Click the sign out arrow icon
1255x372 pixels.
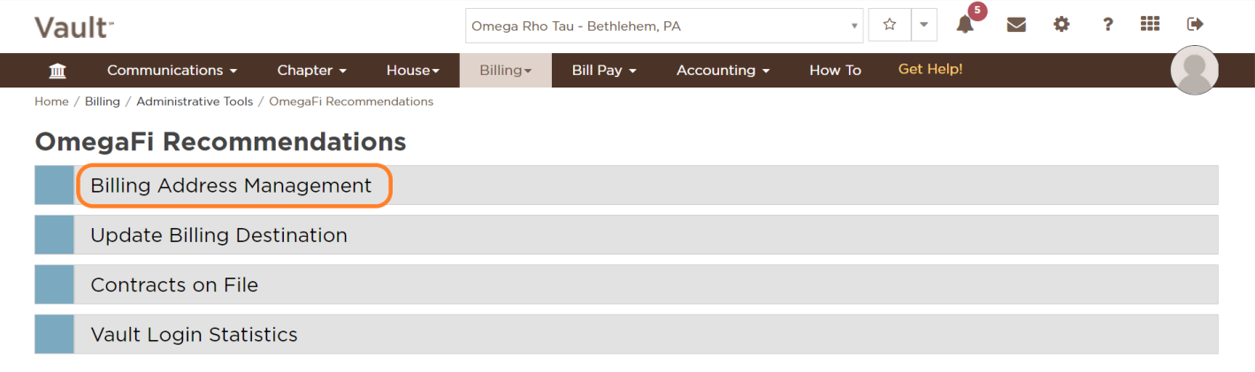coord(1196,25)
